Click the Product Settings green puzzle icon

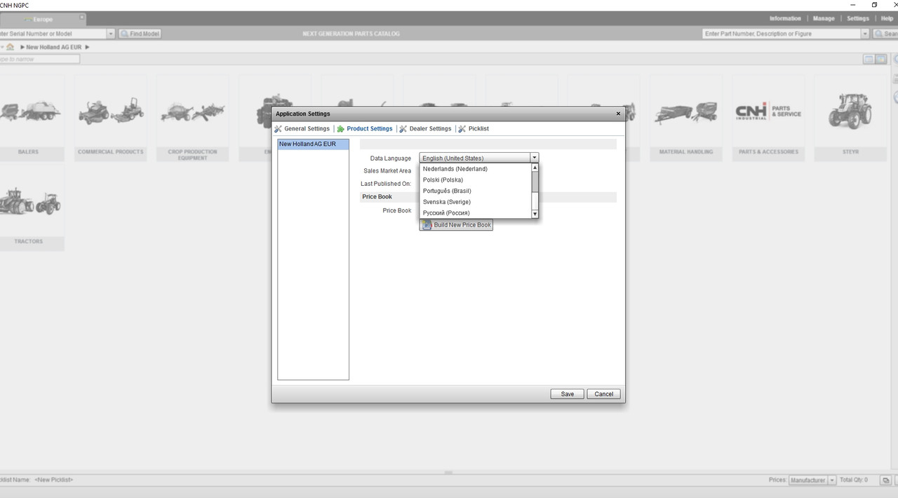click(x=341, y=129)
